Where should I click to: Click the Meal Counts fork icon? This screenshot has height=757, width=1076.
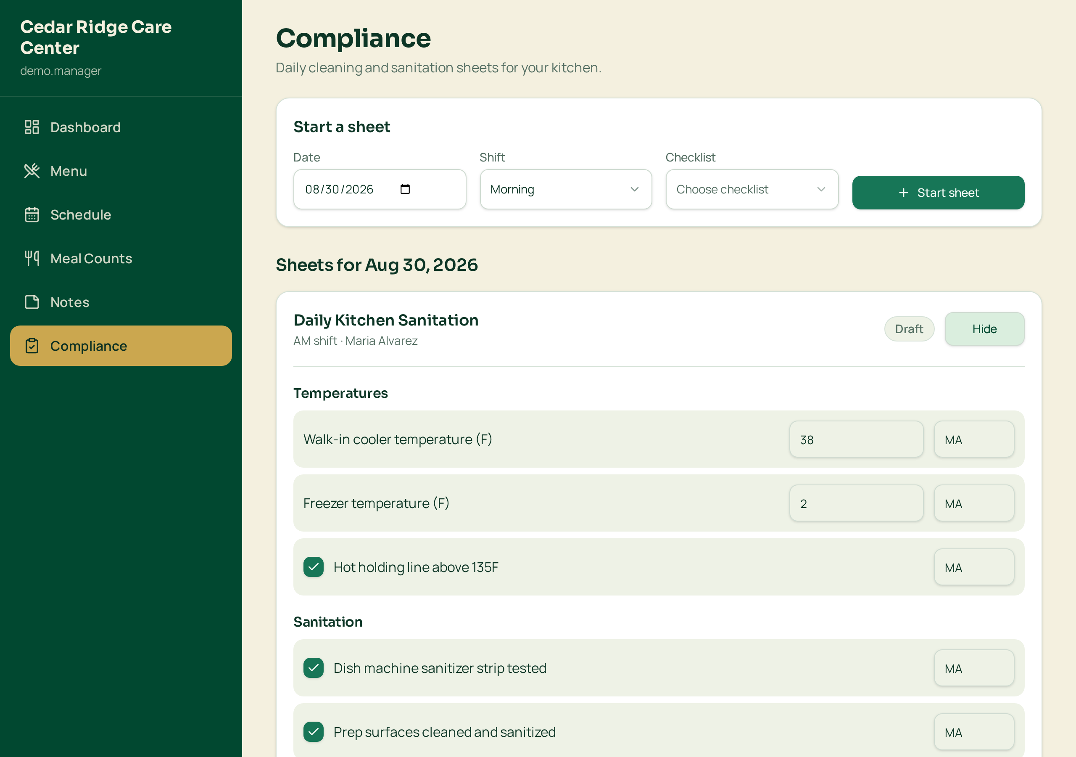coord(32,258)
